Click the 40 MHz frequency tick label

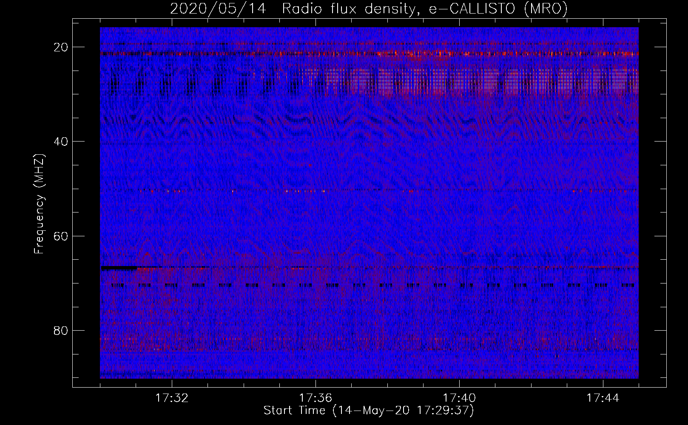coord(61,142)
